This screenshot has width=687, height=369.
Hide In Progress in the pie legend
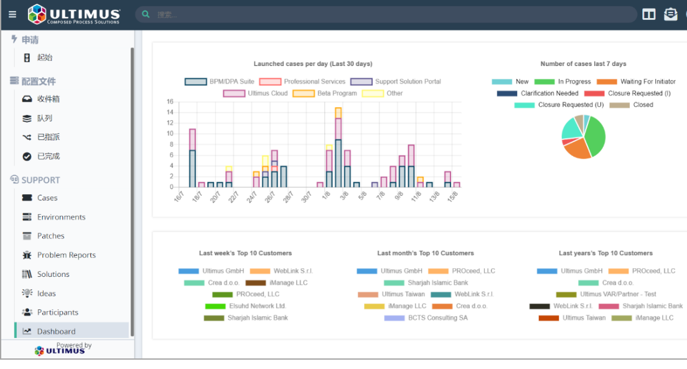pyautogui.click(x=563, y=82)
